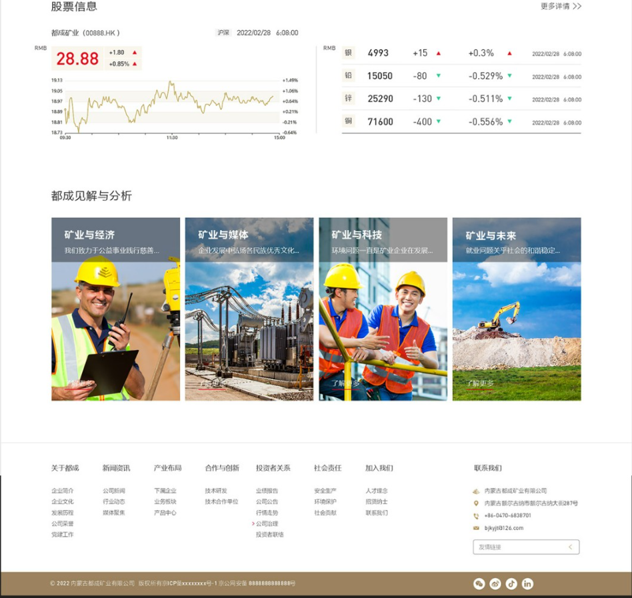Select 沪深 market tag on stock chart
The image size is (632, 598).
click(x=223, y=33)
